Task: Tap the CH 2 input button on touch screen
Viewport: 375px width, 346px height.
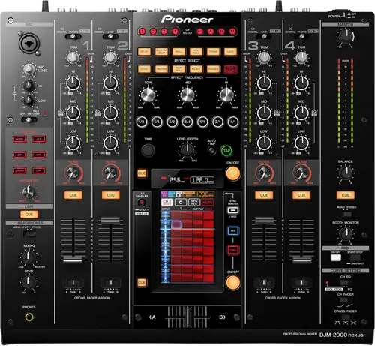Action: (x=167, y=202)
